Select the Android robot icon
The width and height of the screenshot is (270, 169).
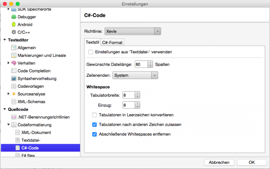click(x=13, y=25)
